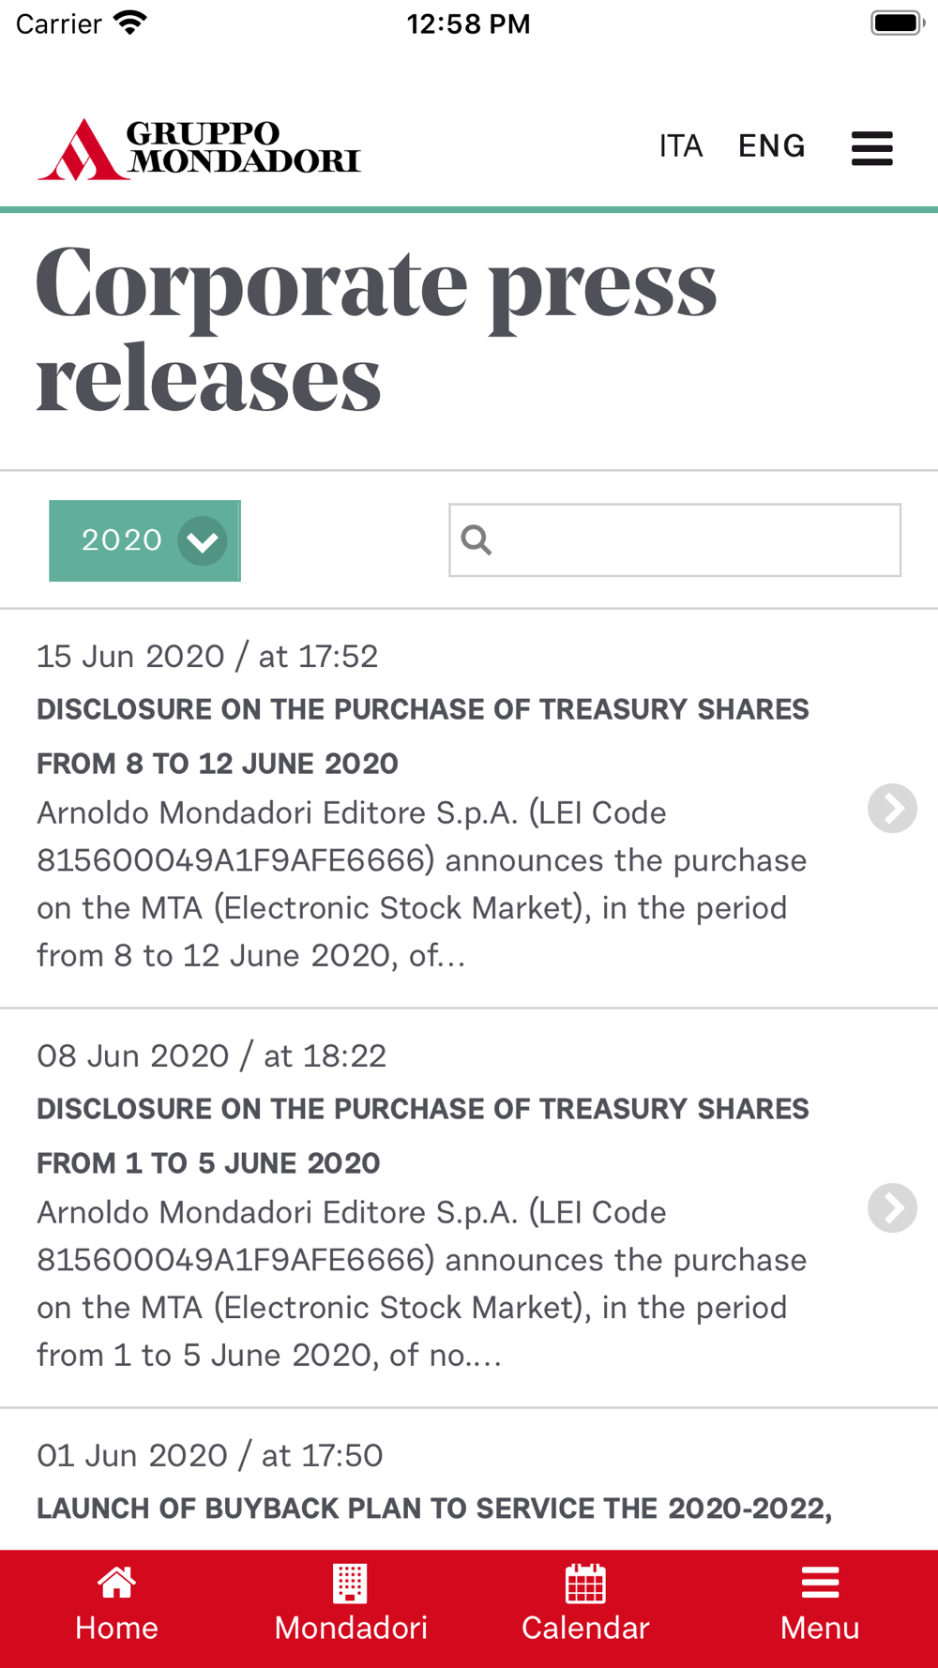Tap the search magnifier icon
Screen dimensions: 938x1668
[477, 539]
